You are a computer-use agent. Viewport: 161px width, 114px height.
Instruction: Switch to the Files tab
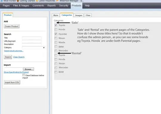(x=88, y=15)
